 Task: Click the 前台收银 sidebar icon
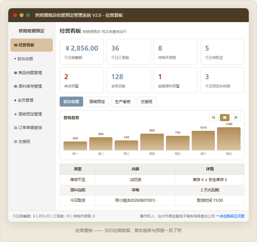(15, 59)
